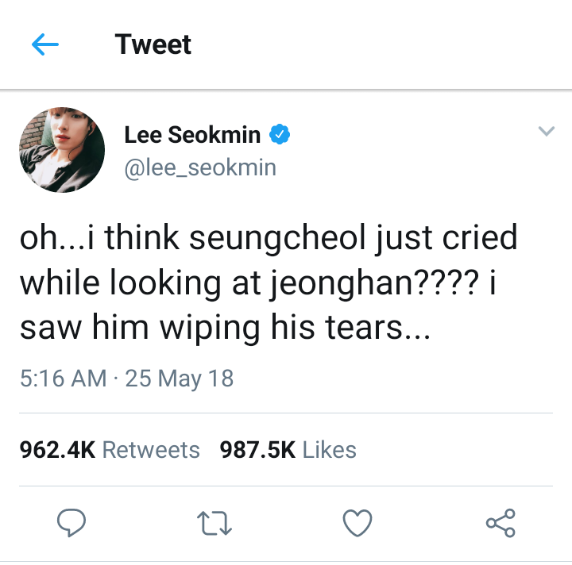
Task: Retweet using the arrows icon
Action: [214, 523]
